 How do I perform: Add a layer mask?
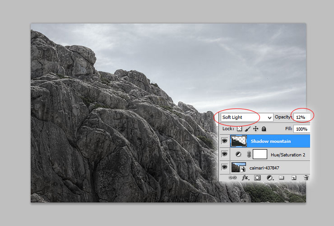pyautogui.click(x=257, y=178)
